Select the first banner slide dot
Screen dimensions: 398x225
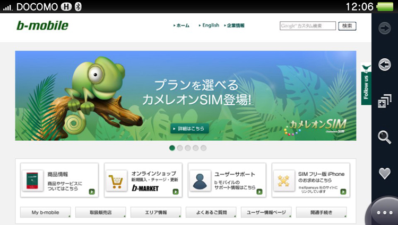coord(172,148)
